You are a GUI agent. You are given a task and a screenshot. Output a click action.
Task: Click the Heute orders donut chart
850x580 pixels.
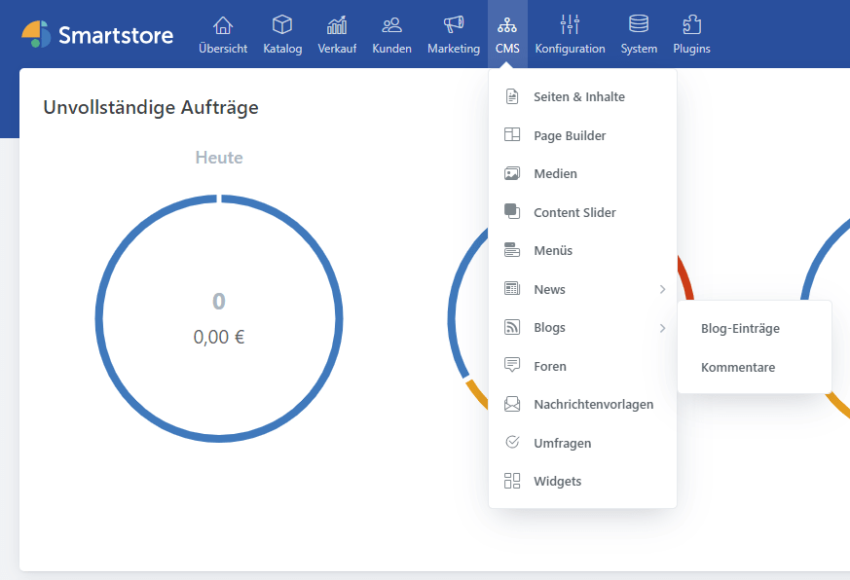tap(219, 318)
